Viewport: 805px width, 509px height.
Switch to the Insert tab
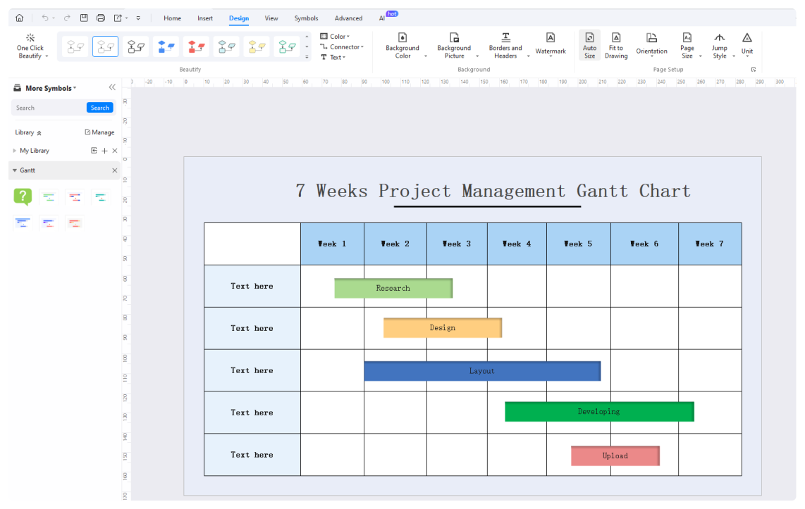[x=205, y=18]
